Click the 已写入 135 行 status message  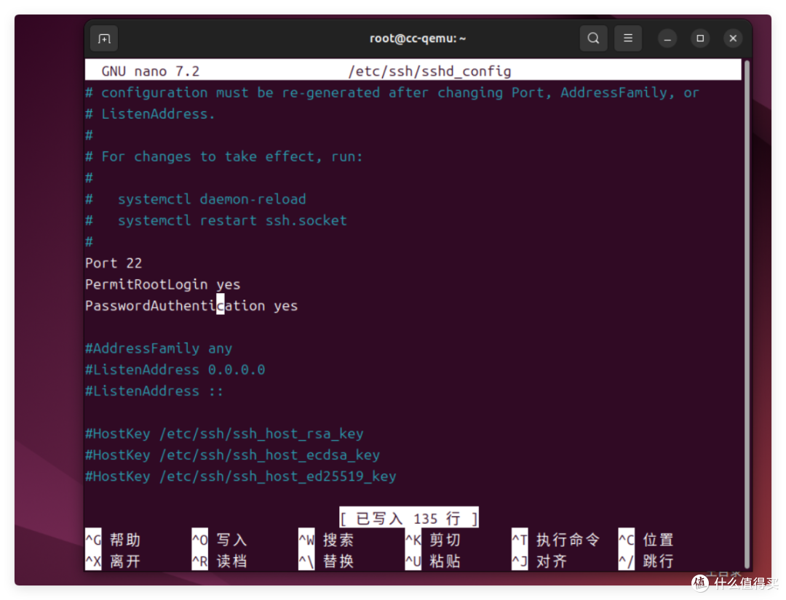pyautogui.click(x=409, y=518)
